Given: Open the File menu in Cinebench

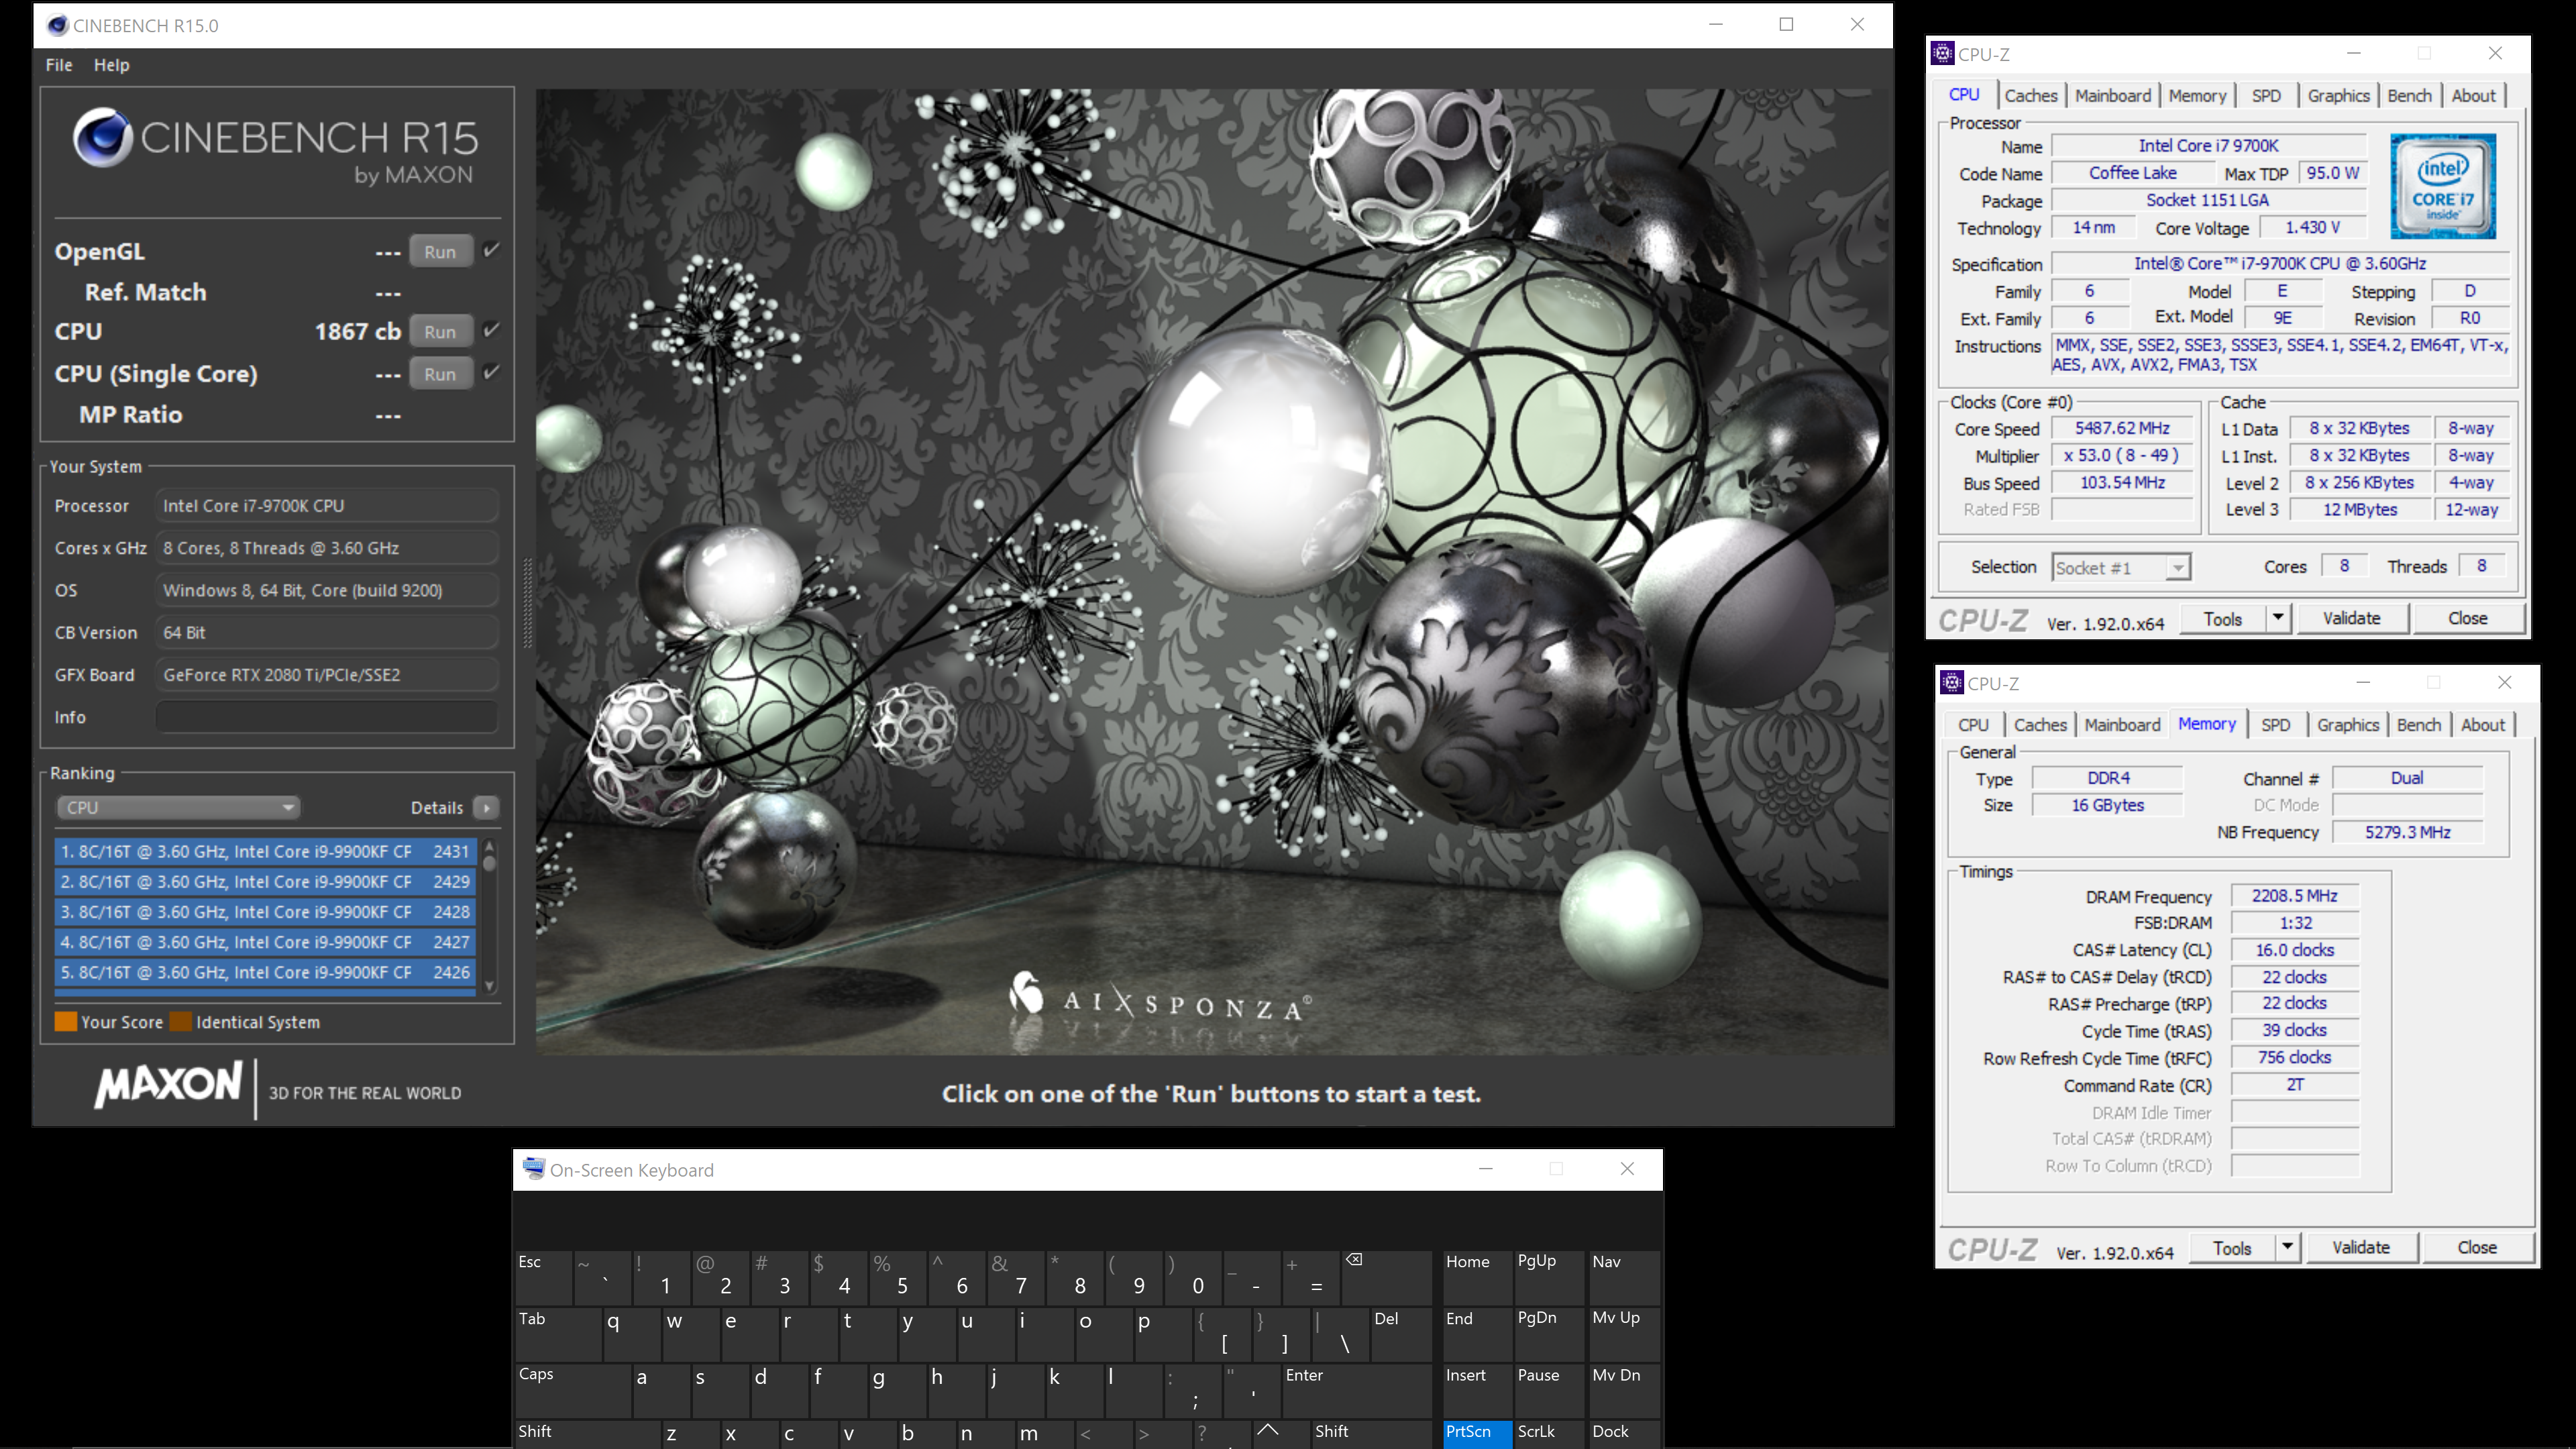Looking at the screenshot, I should pyautogui.click(x=59, y=65).
